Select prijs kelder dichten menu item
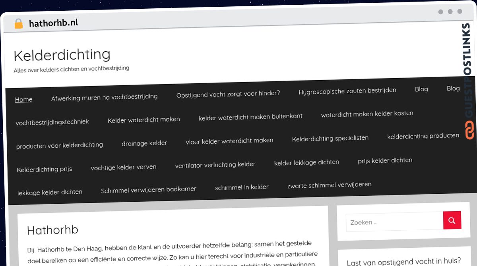The height and width of the screenshot is (266, 477). point(385,160)
